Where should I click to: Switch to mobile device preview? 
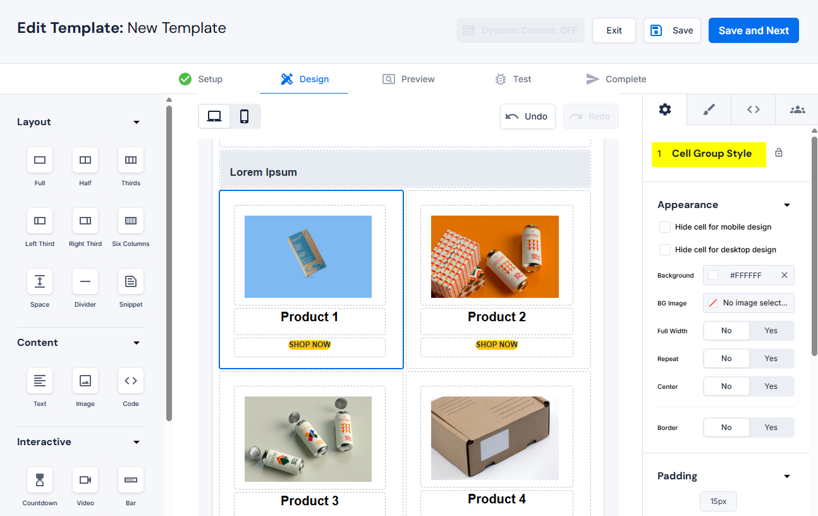point(245,116)
